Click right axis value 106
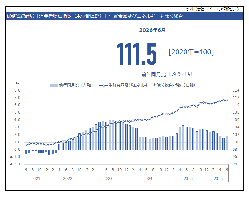The width and height of the screenshot is (249, 197). [x=236, y=120]
